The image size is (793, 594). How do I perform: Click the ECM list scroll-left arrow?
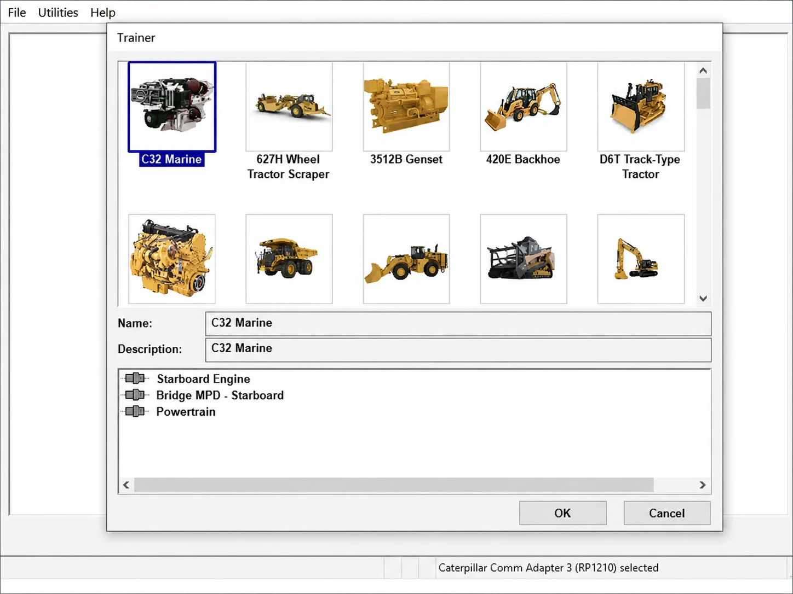127,485
